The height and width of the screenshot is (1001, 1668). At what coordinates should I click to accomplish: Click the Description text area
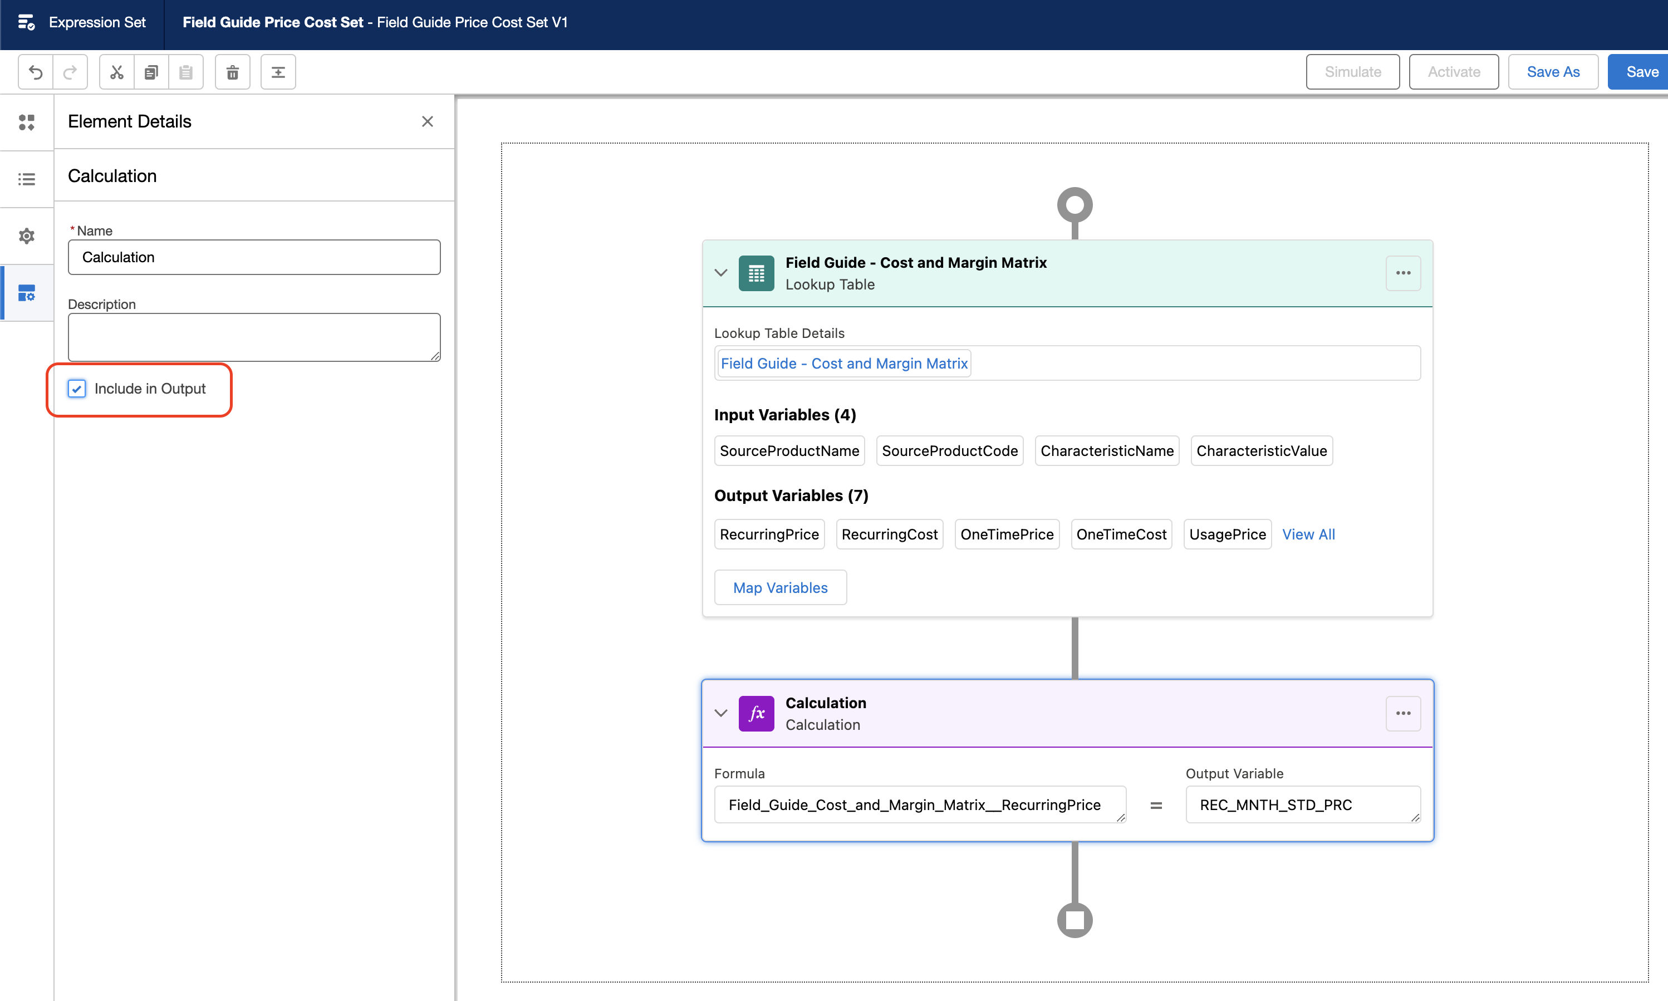tap(254, 337)
